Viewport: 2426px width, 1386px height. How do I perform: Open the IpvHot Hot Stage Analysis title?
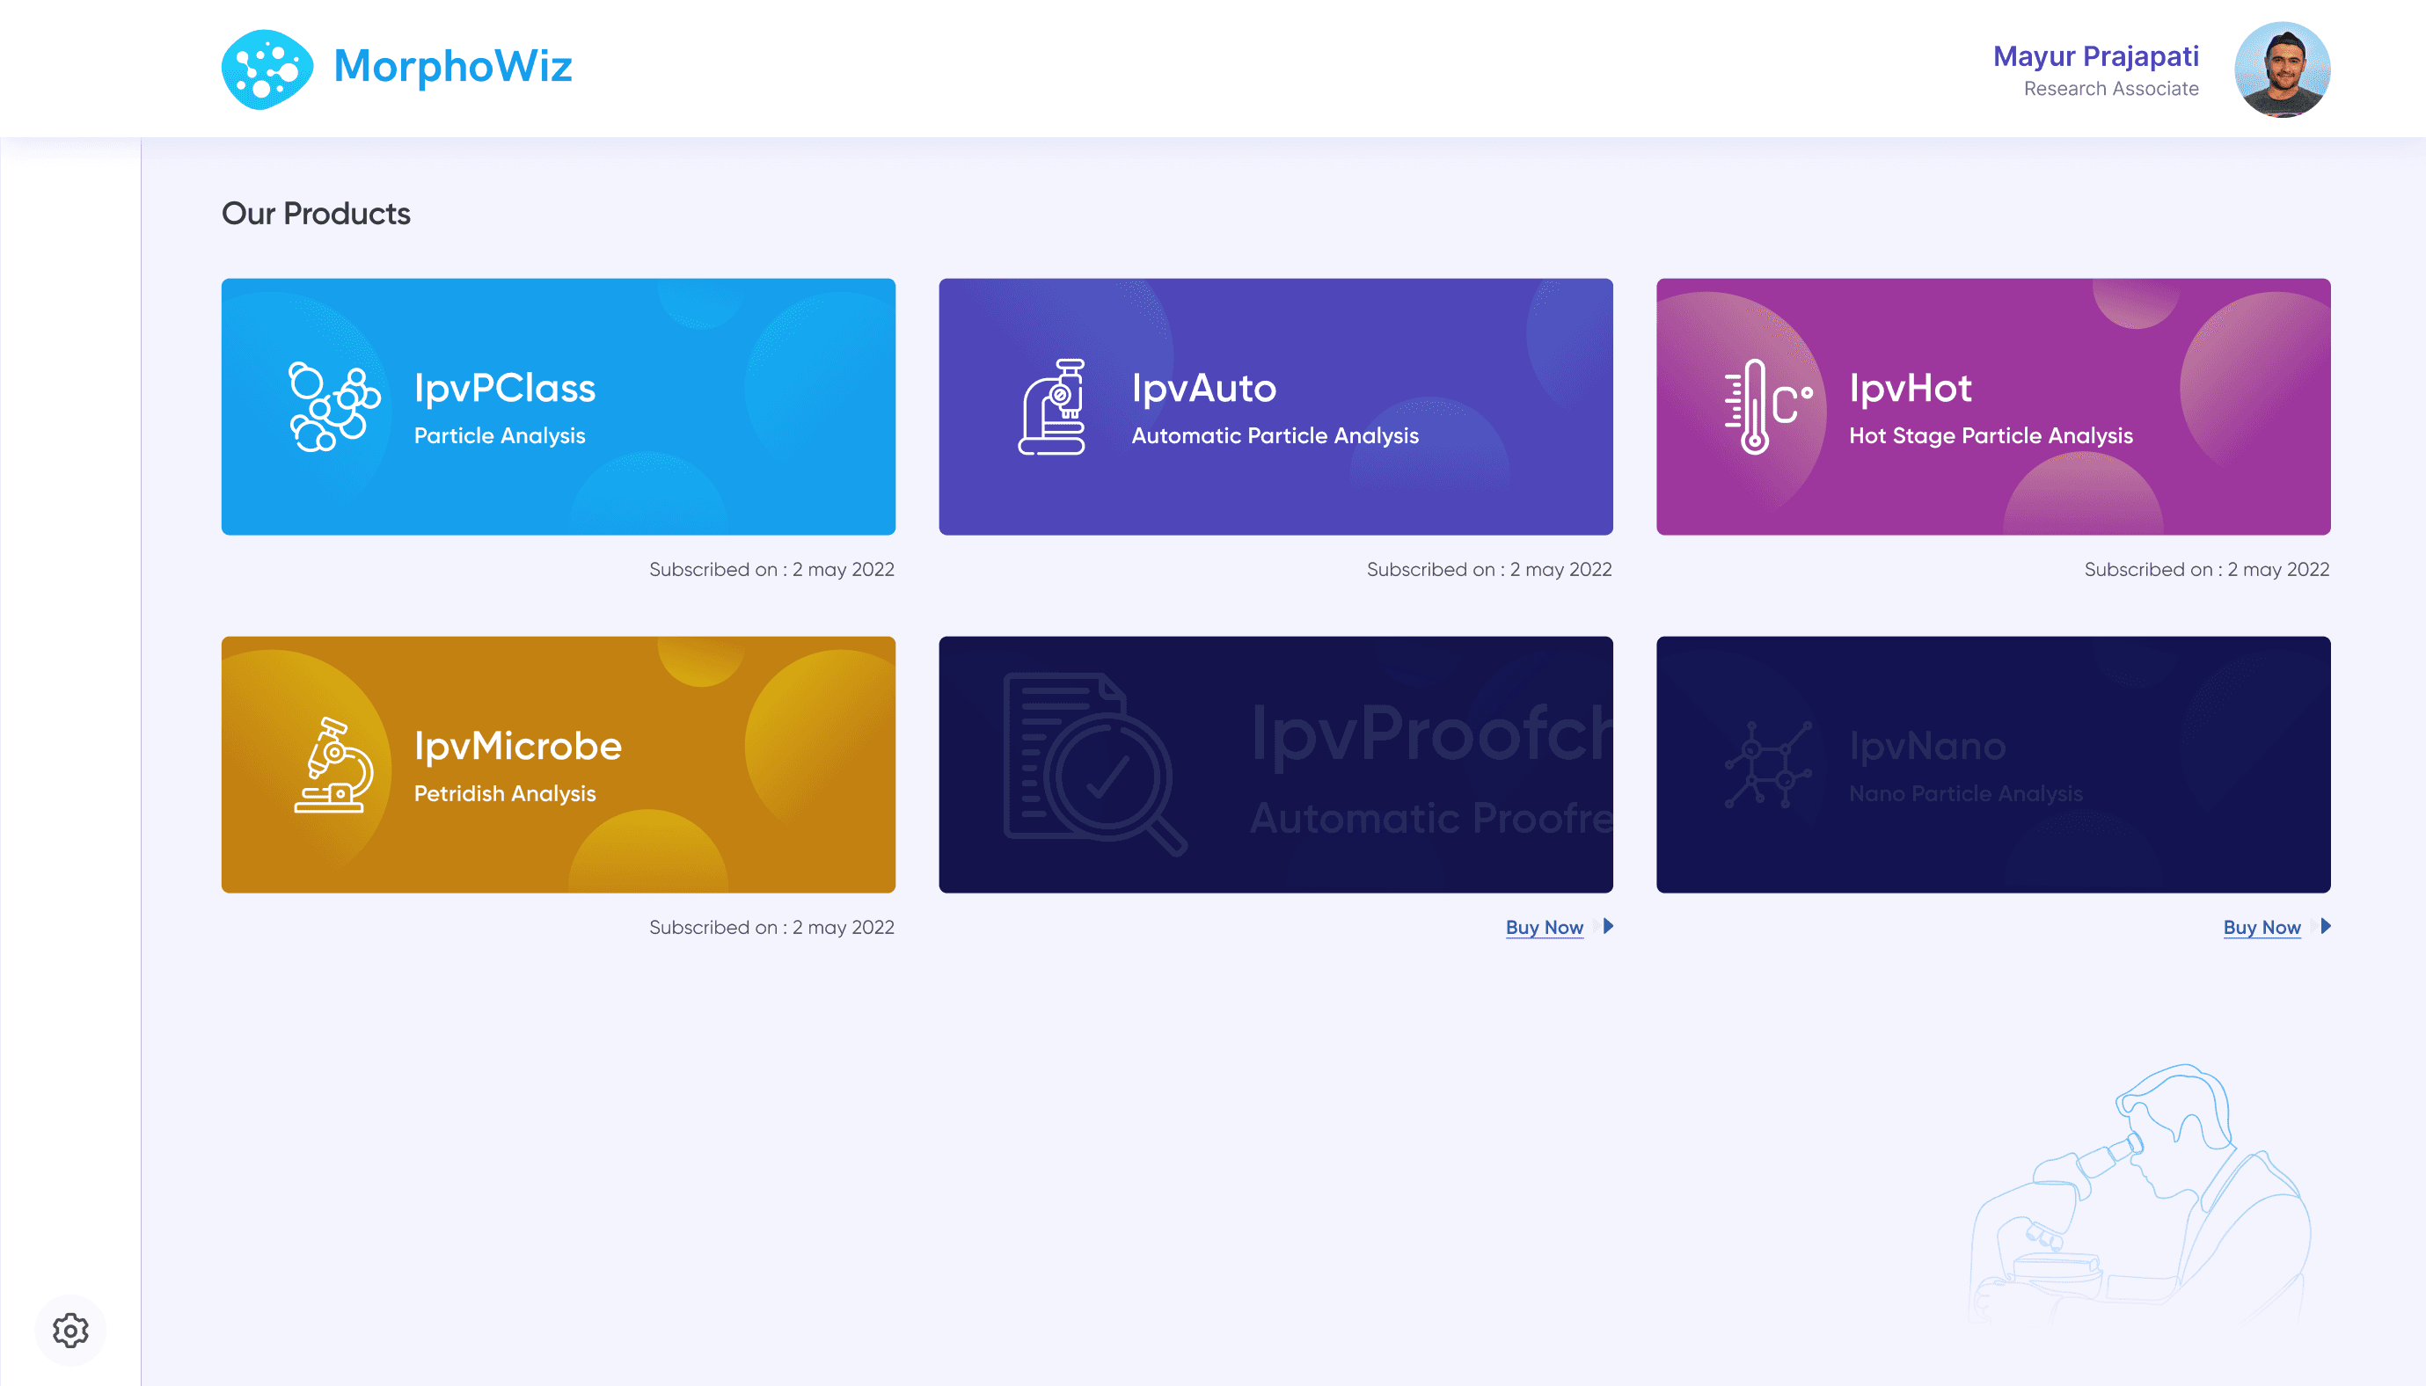pos(1910,389)
